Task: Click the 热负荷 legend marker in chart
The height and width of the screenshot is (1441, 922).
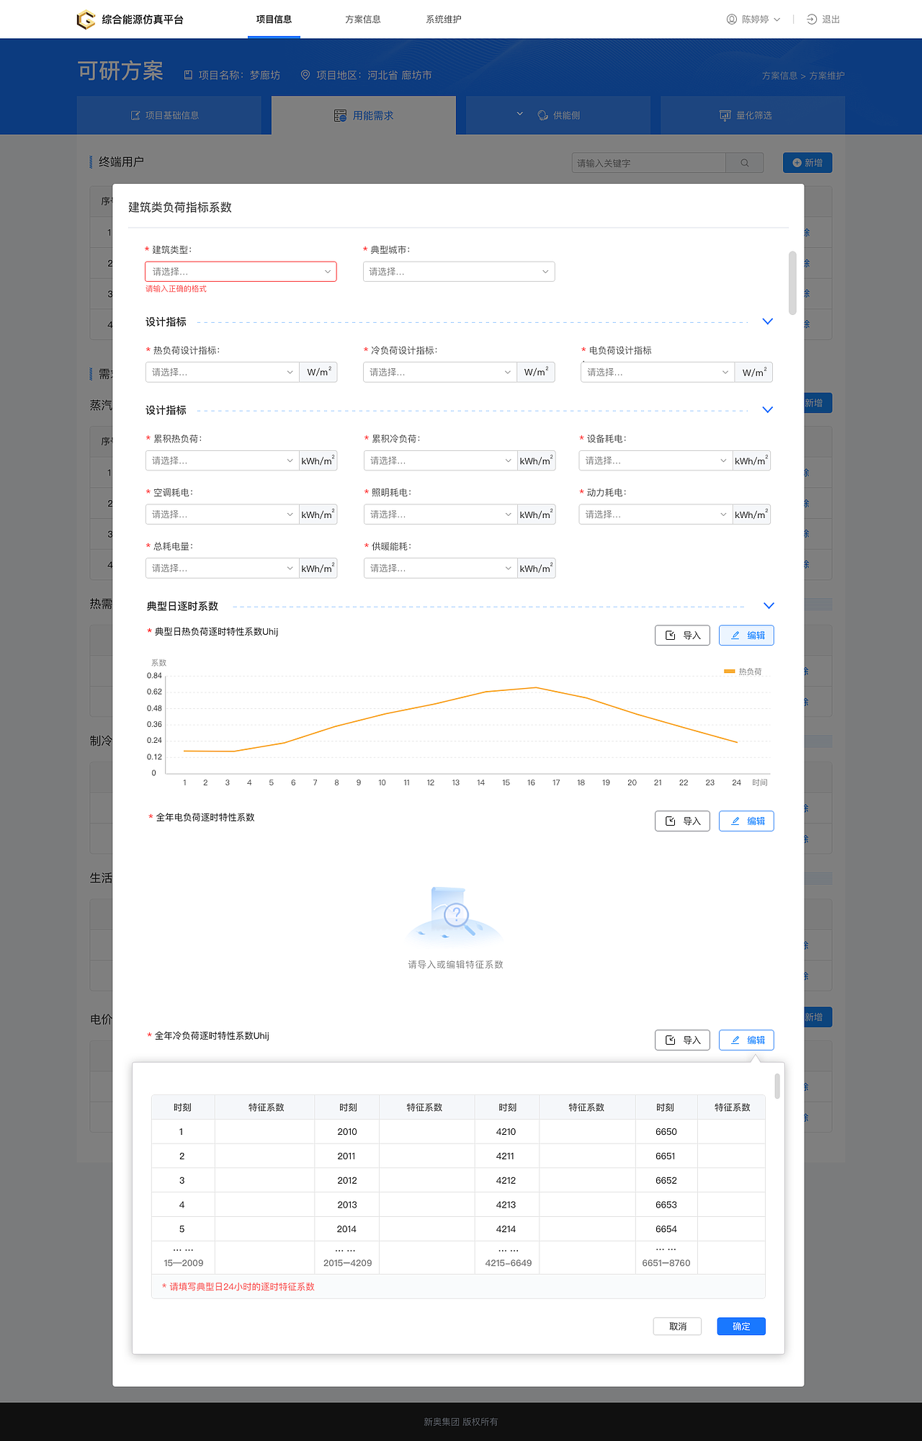Action: [x=729, y=672]
